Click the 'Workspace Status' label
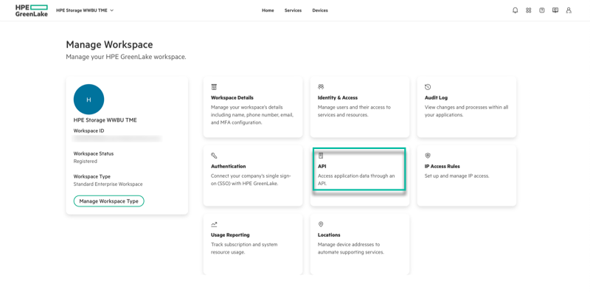This screenshot has height=292, width=590. [x=94, y=153]
